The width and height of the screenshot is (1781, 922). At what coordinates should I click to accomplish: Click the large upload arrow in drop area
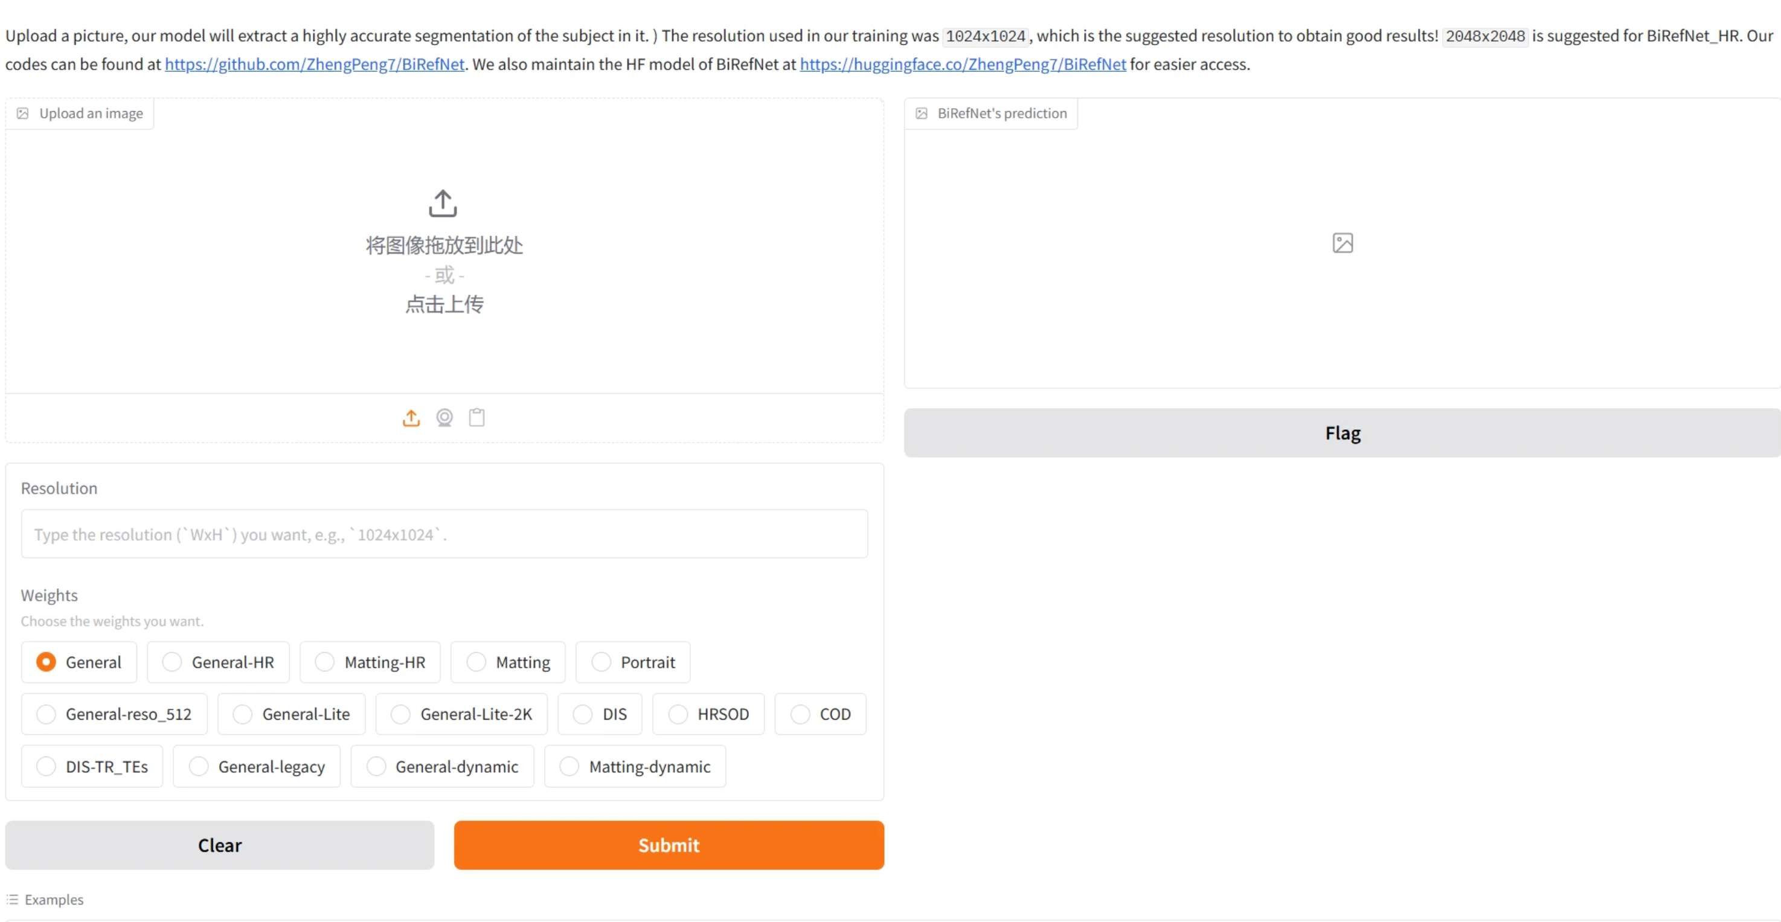443,204
